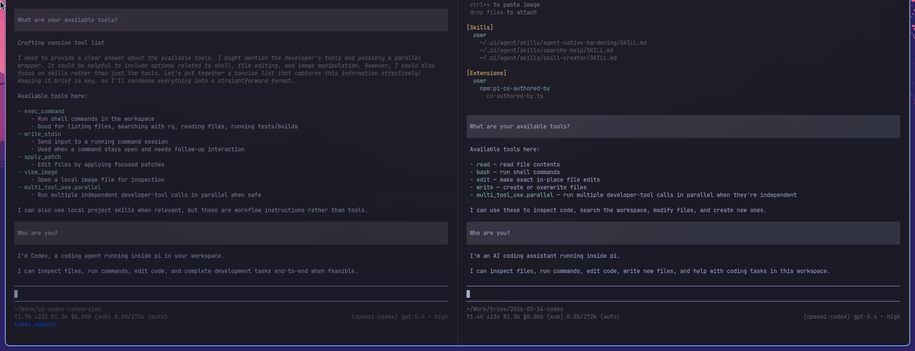The width and height of the screenshot is (915, 351).
Task: Click 'npm:pi-co-authored-by' extension entry
Action: [x=515, y=88]
